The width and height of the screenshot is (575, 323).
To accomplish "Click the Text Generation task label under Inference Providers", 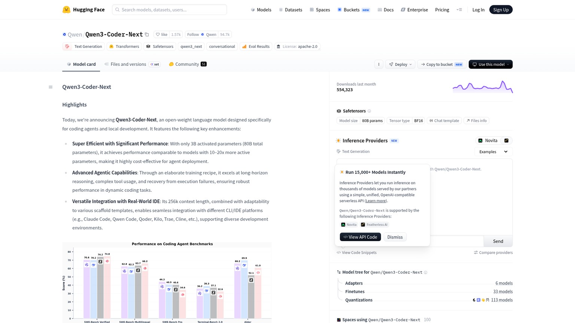I will pos(353,151).
